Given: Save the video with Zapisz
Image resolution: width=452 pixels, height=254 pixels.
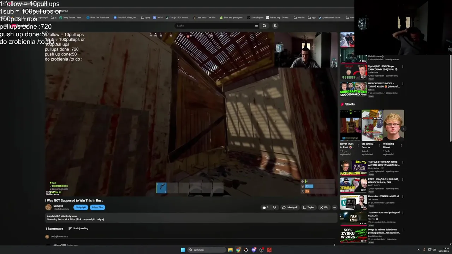Looking at the screenshot, I should pyautogui.click(x=308, y=207).
